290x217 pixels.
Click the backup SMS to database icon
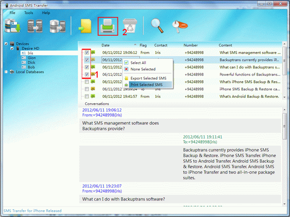point(13,26)
